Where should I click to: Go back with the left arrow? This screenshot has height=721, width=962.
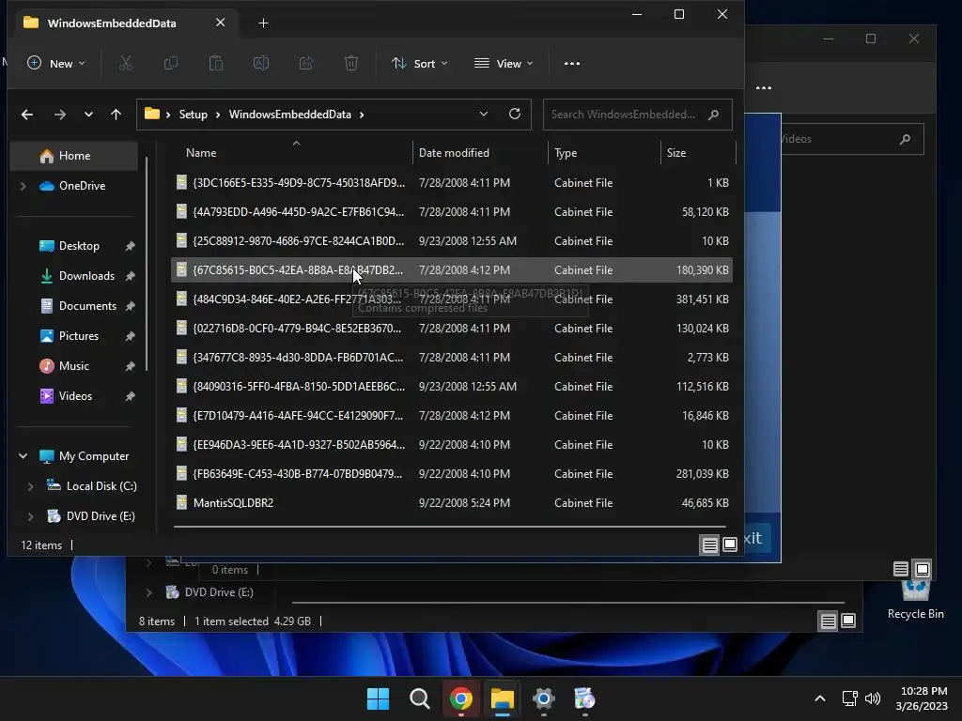coord(27,115)
